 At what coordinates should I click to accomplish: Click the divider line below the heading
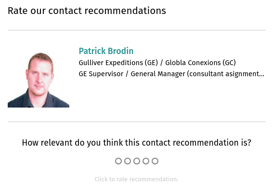(x=137, y=30)
